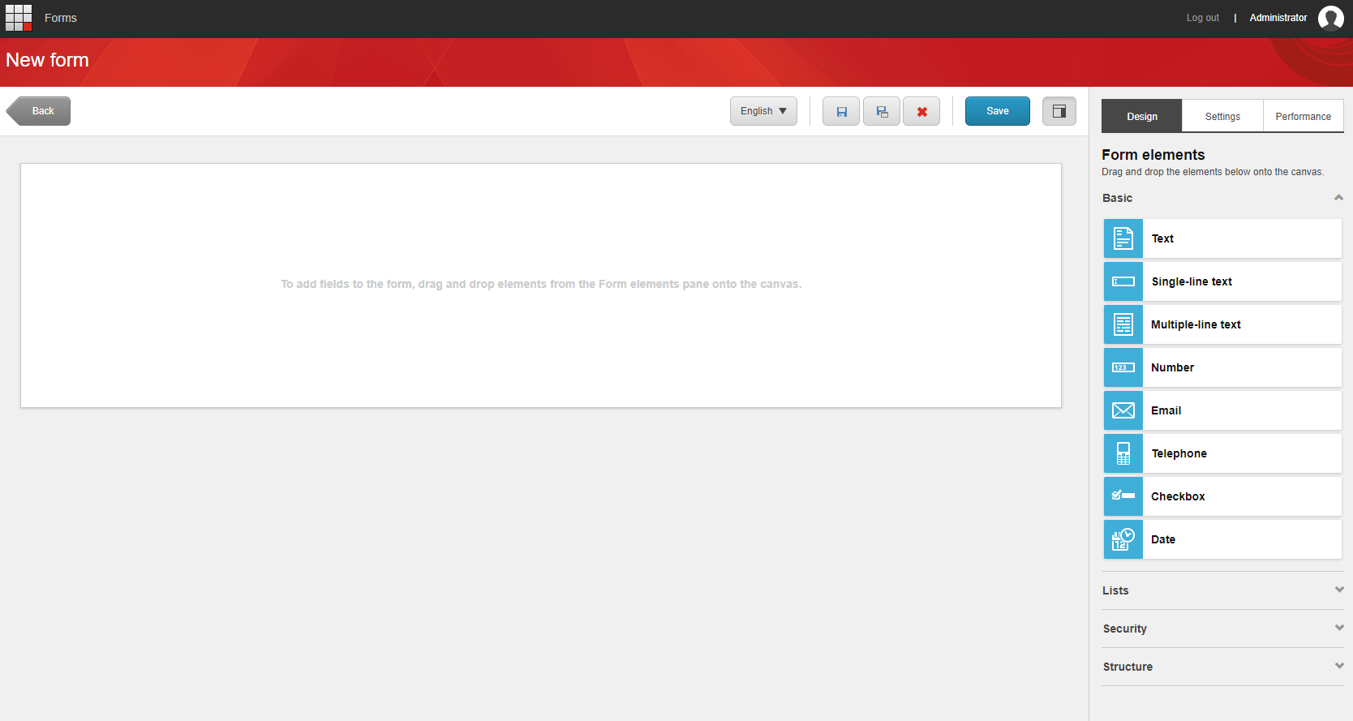Click the floppy disk save icon
The width and height of the screenshot is (1353, 721).
coord(841,111)
